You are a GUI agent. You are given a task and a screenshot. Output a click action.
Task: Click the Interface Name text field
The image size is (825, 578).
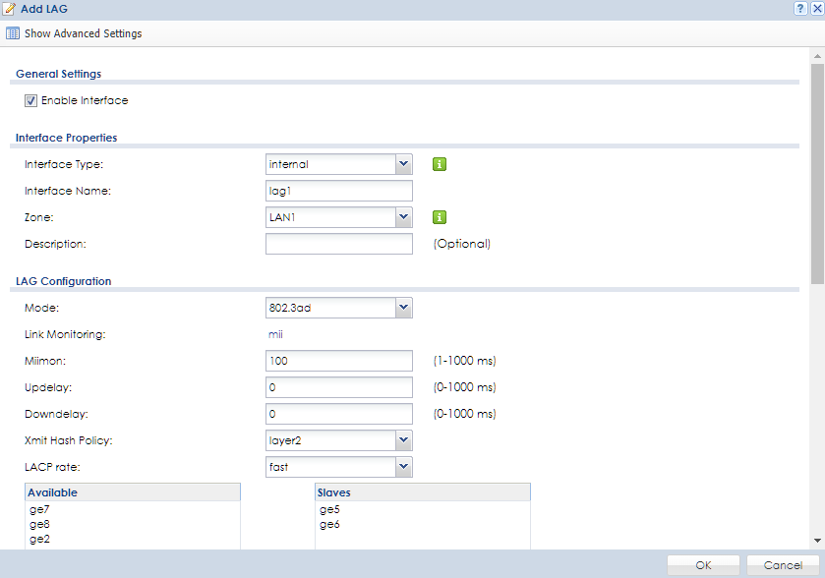click(x=338, y=191)
